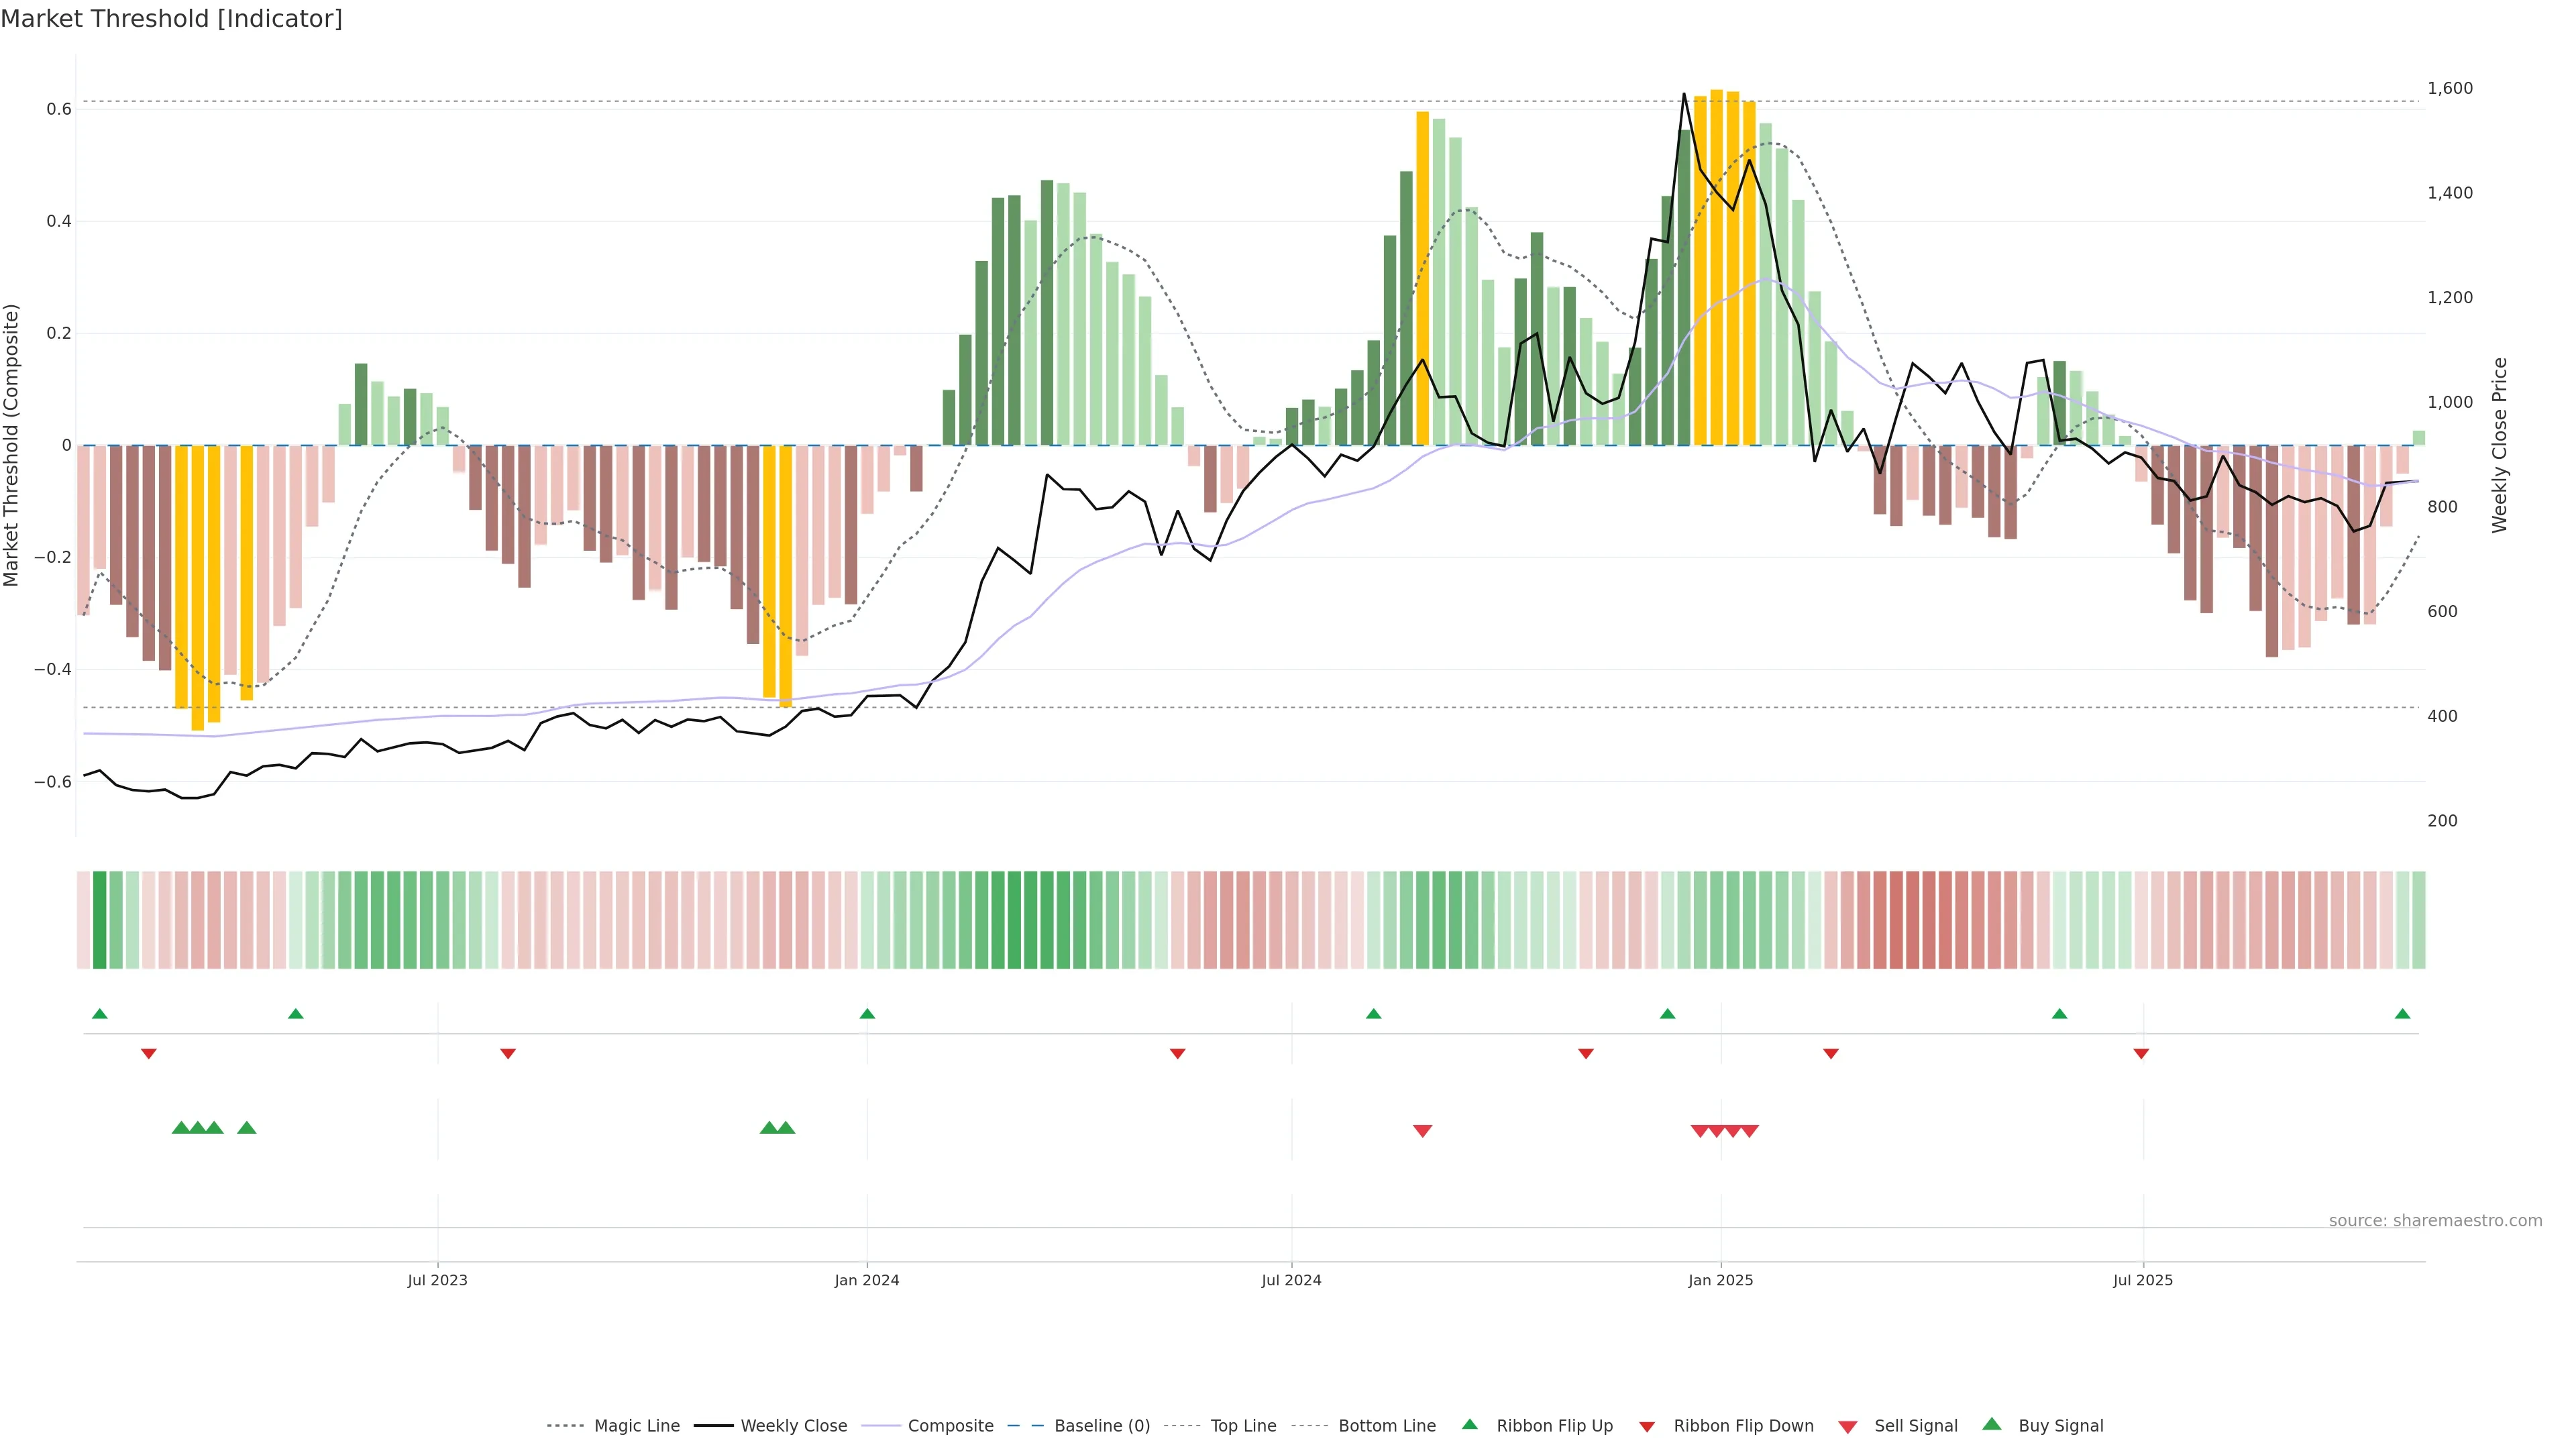
Task: Click the Market Threshold [Indicator] title
Action: (x=171, y=19)
